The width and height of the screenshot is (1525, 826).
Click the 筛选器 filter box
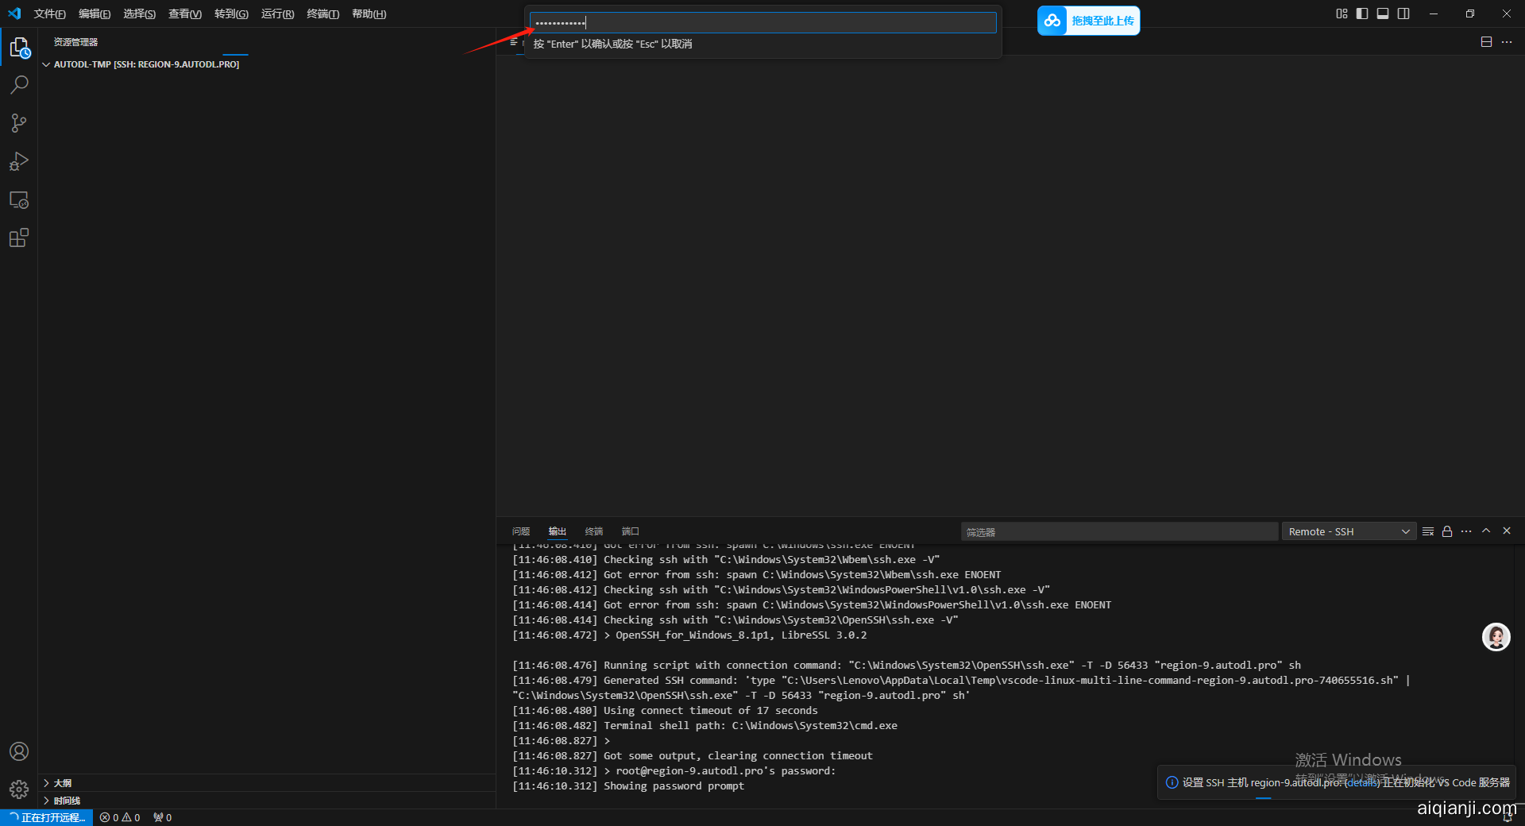click(x=1118, y=531)
